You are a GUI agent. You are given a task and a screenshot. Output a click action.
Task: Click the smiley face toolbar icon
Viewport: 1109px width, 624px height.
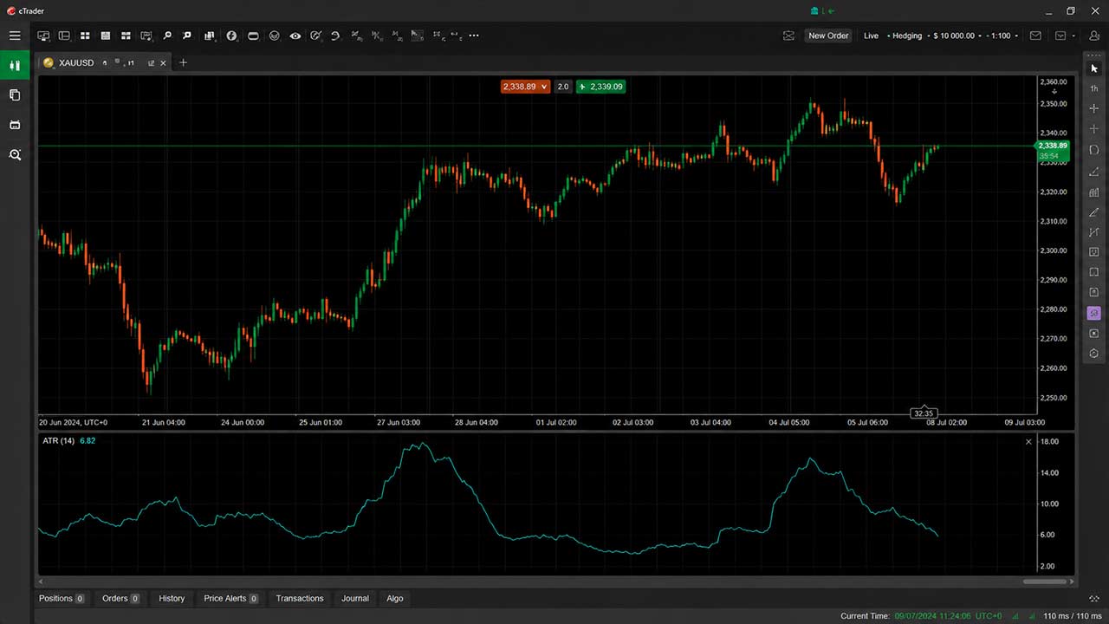pos(275,36)
